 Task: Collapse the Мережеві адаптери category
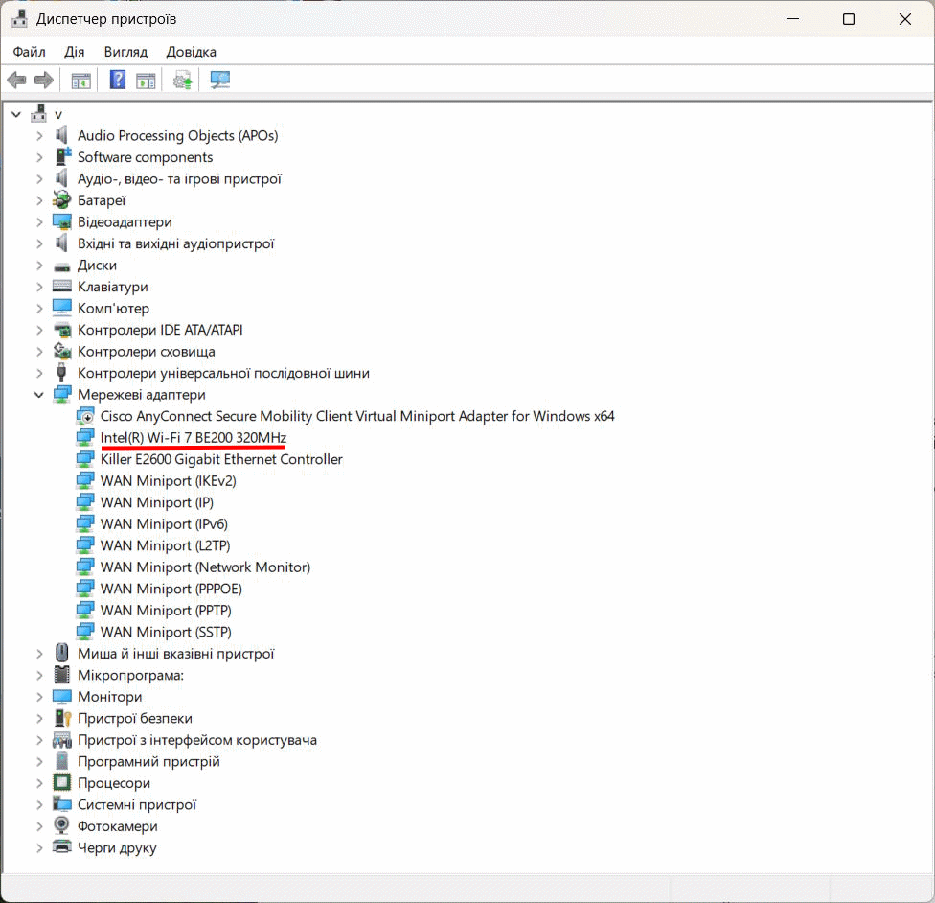pyautogui.click(x=39, y=395)
